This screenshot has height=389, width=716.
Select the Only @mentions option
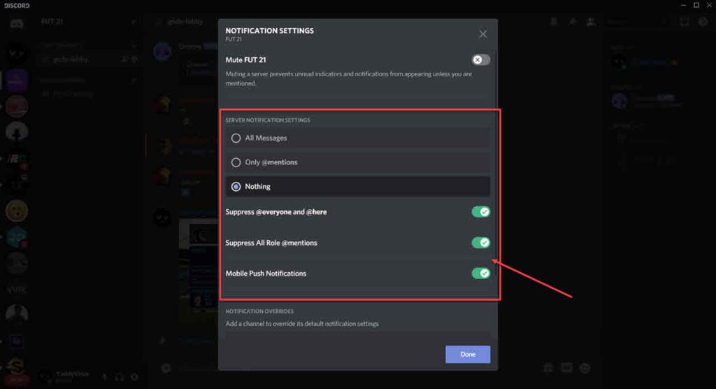[x=357, y=162]
